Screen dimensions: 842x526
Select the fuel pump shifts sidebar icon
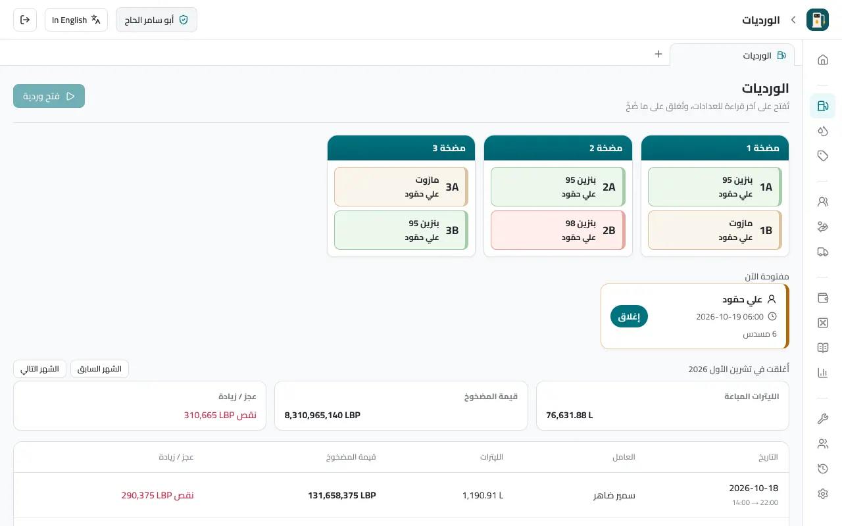pos(822,106)
